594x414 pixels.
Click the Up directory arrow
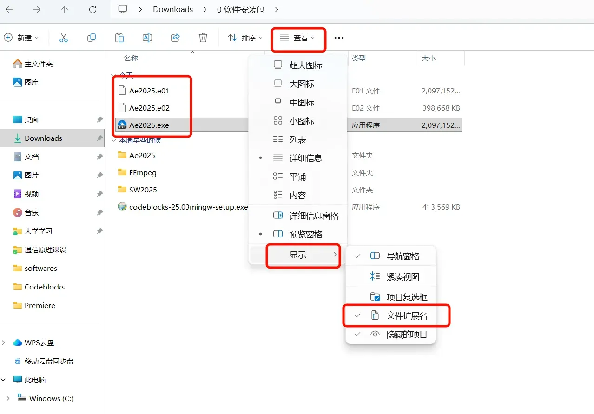pyautogui.click(x=65, y=9)
